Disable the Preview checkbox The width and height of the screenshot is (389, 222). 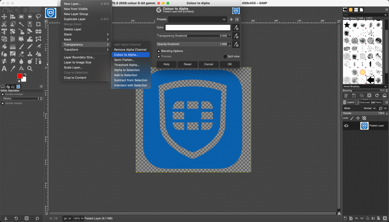coord(158,56)
